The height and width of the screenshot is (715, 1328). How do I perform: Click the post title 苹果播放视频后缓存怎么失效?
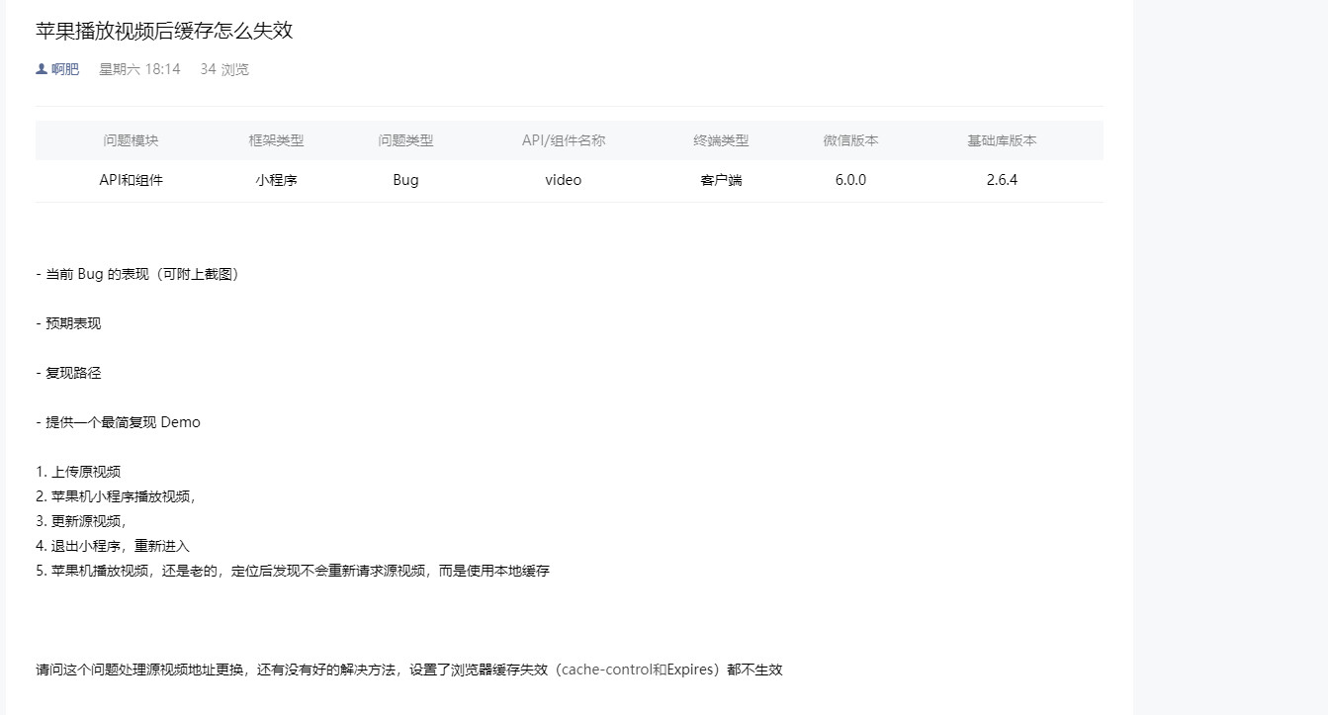164,31
